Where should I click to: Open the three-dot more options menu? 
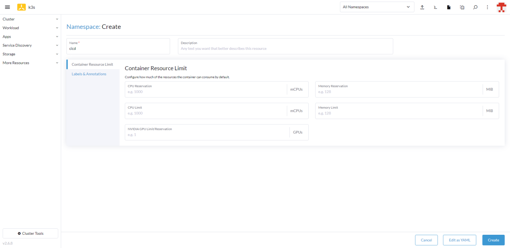(487, 7)
